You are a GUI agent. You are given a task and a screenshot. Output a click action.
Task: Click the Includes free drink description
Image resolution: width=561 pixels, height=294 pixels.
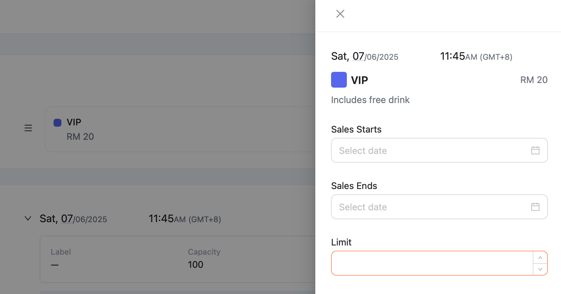tap(370, 100)
